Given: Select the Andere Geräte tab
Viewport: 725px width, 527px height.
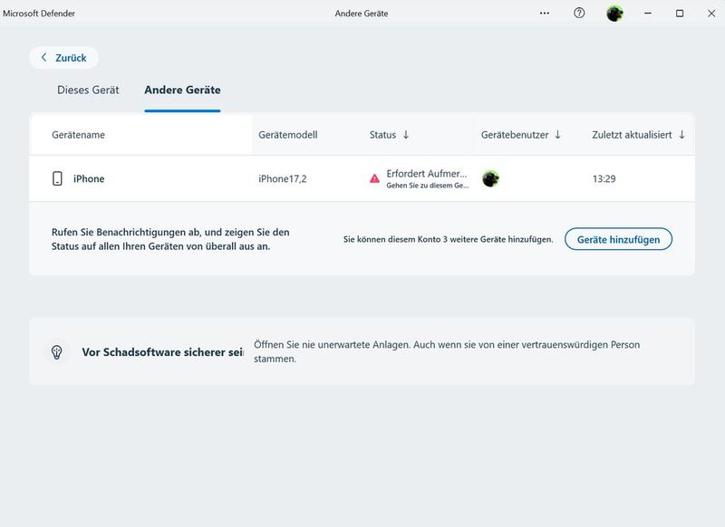Looking at the screenshot, I should click(184, 90).
